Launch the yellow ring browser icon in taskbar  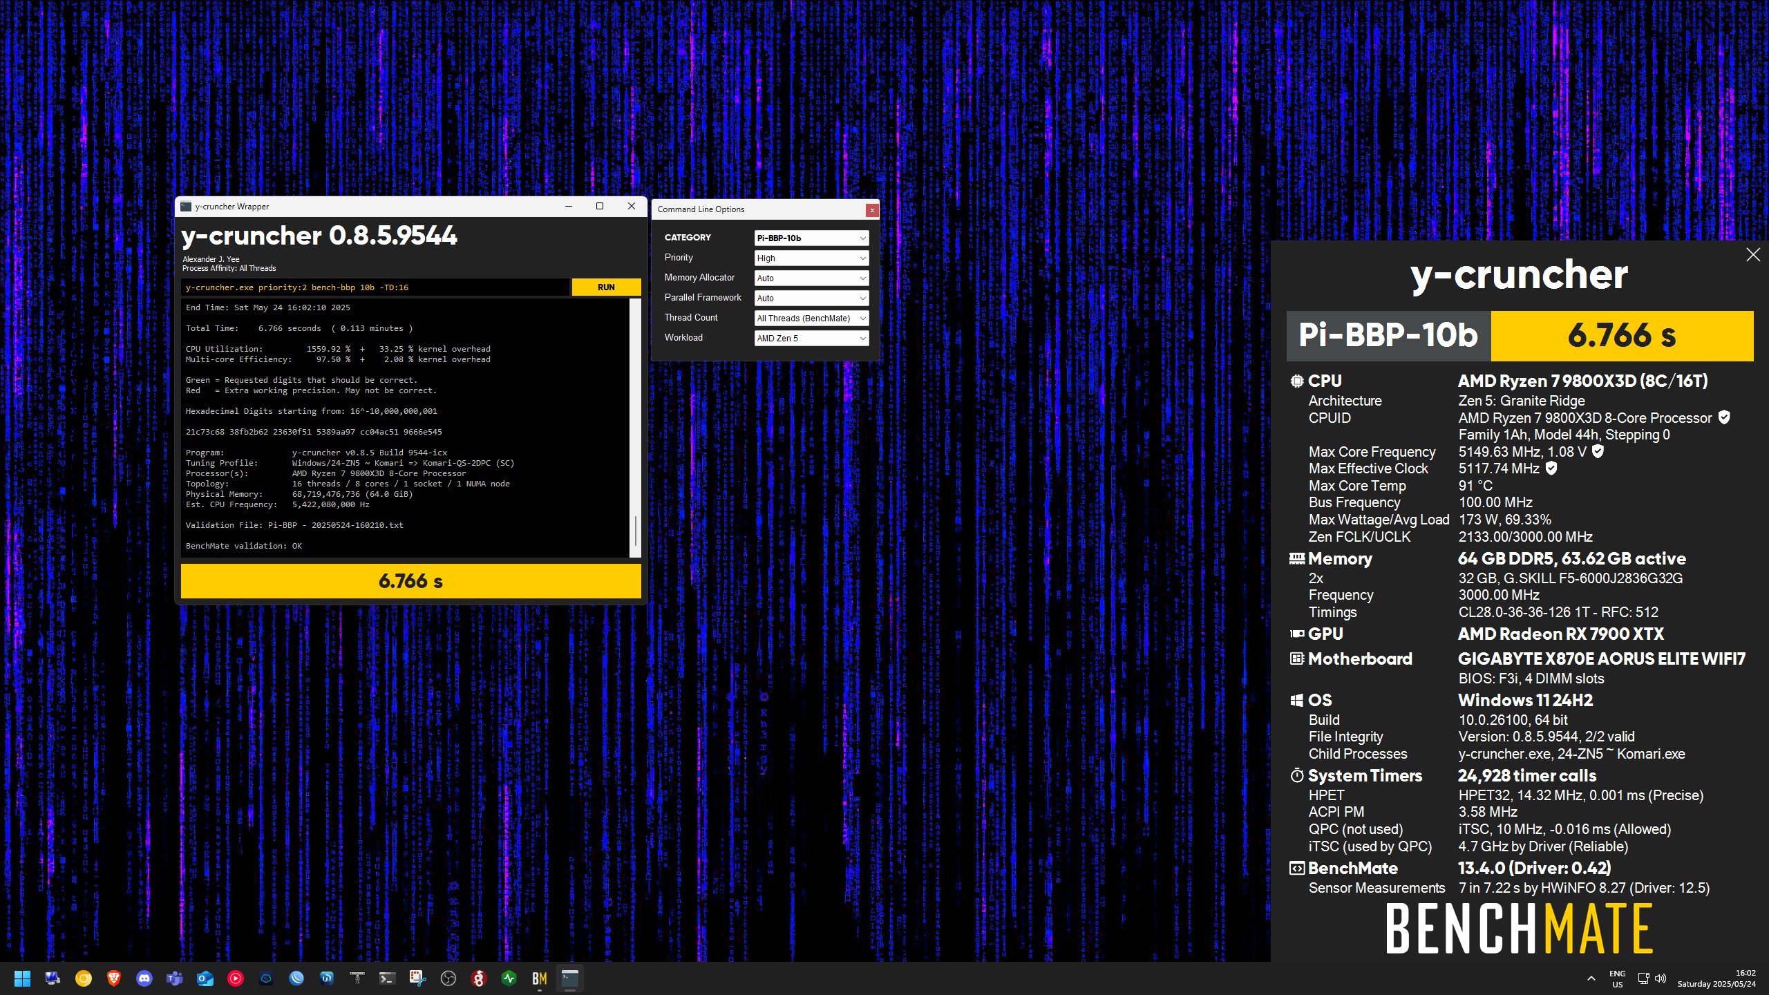(x=84, y=978)
